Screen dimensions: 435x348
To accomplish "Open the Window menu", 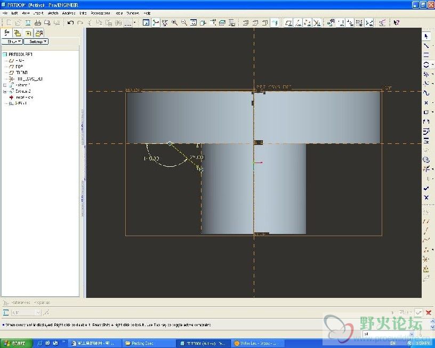I will 133,13.
